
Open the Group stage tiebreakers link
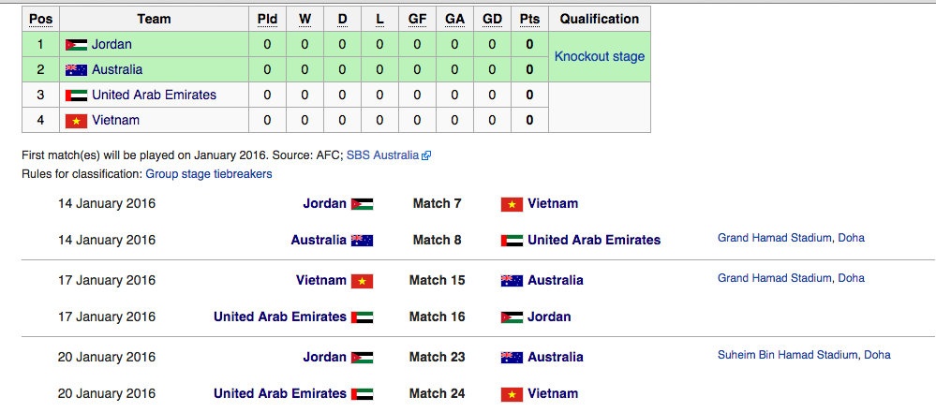click(208, 174)
